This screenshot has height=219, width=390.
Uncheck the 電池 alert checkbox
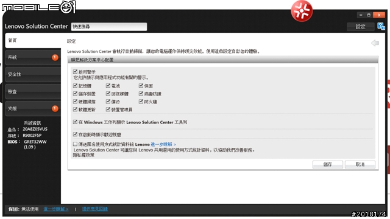click(x=108, y=85)
